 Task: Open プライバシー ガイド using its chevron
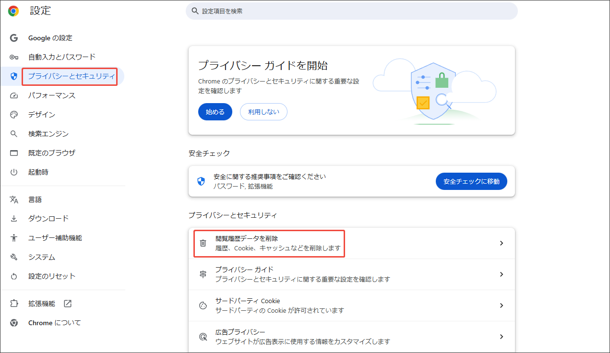point(502,274)
